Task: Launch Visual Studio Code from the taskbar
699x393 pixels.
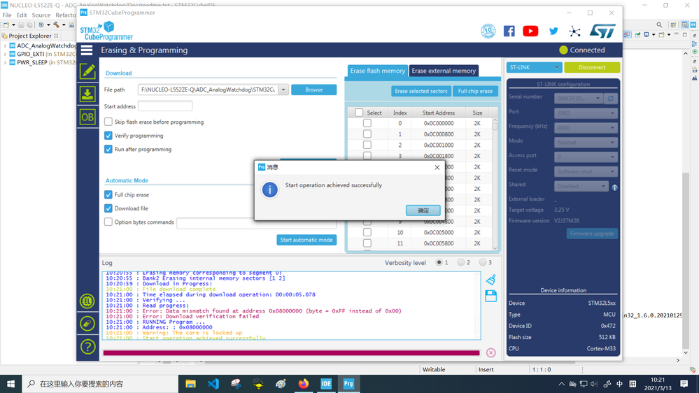Action: [213, 384]
